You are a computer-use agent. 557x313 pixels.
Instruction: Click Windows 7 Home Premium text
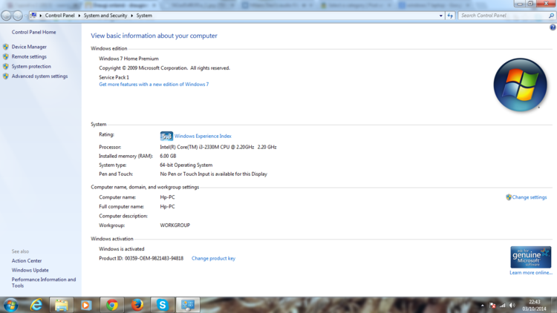click(x=128, y=59)
